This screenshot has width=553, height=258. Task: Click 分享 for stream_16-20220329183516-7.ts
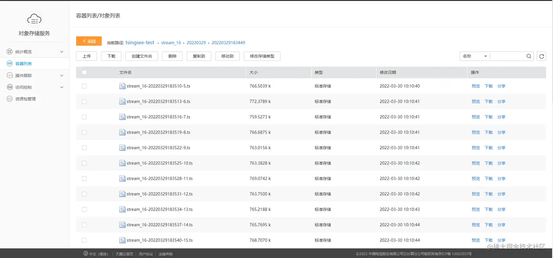(x=501, y=117)
